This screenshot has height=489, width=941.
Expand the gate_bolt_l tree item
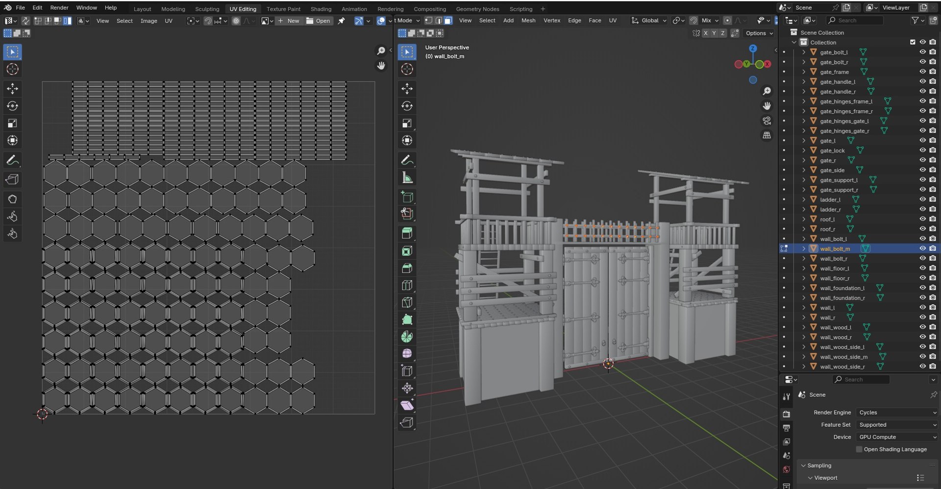[804, 52]
